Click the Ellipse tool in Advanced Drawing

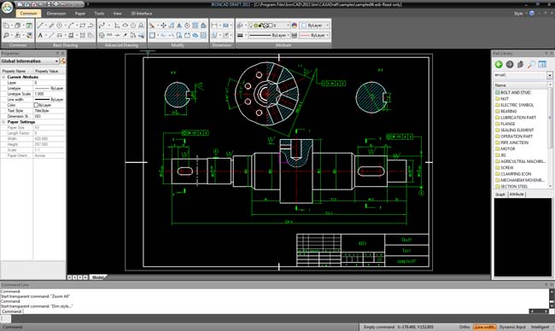(x=126, y=26)
